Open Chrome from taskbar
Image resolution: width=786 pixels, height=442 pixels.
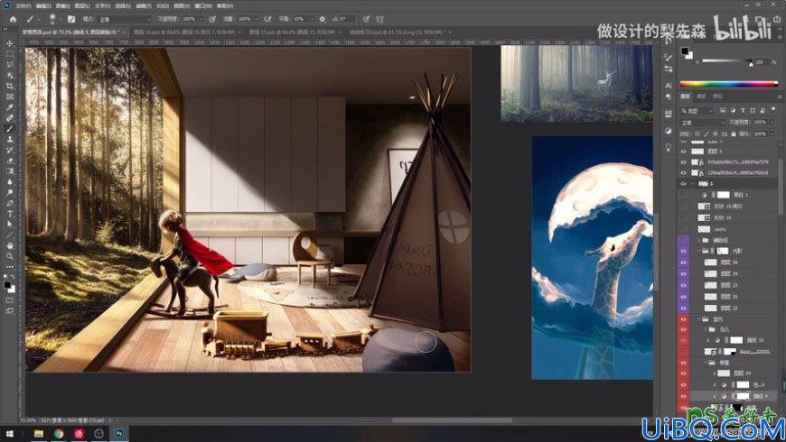point(59,434)
